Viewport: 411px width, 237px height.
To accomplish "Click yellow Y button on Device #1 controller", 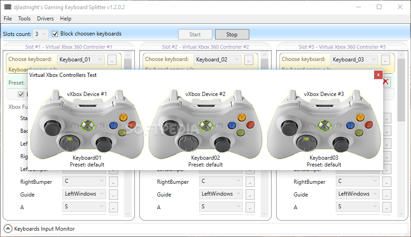I will (x=123, y=117).
